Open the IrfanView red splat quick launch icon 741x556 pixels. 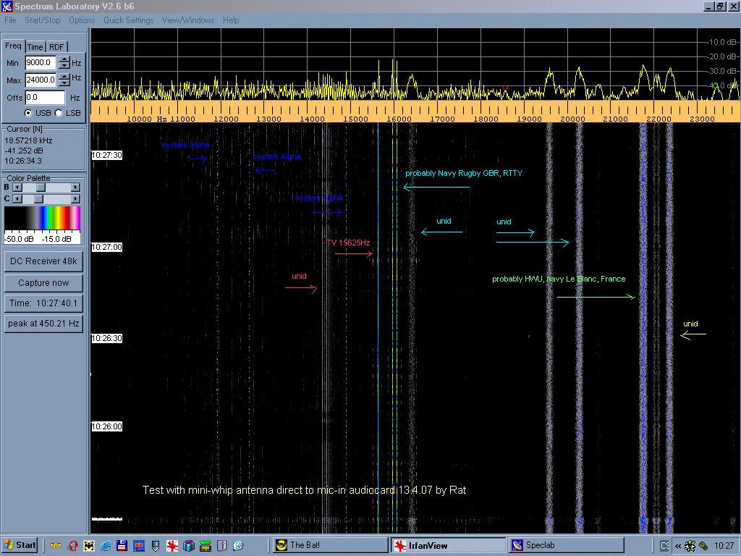pyautogui.click(x=172, y=546)
